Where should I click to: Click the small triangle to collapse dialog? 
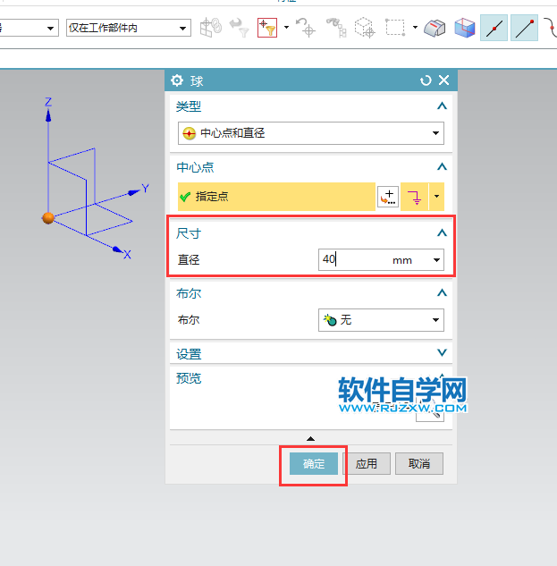point(310,438)
